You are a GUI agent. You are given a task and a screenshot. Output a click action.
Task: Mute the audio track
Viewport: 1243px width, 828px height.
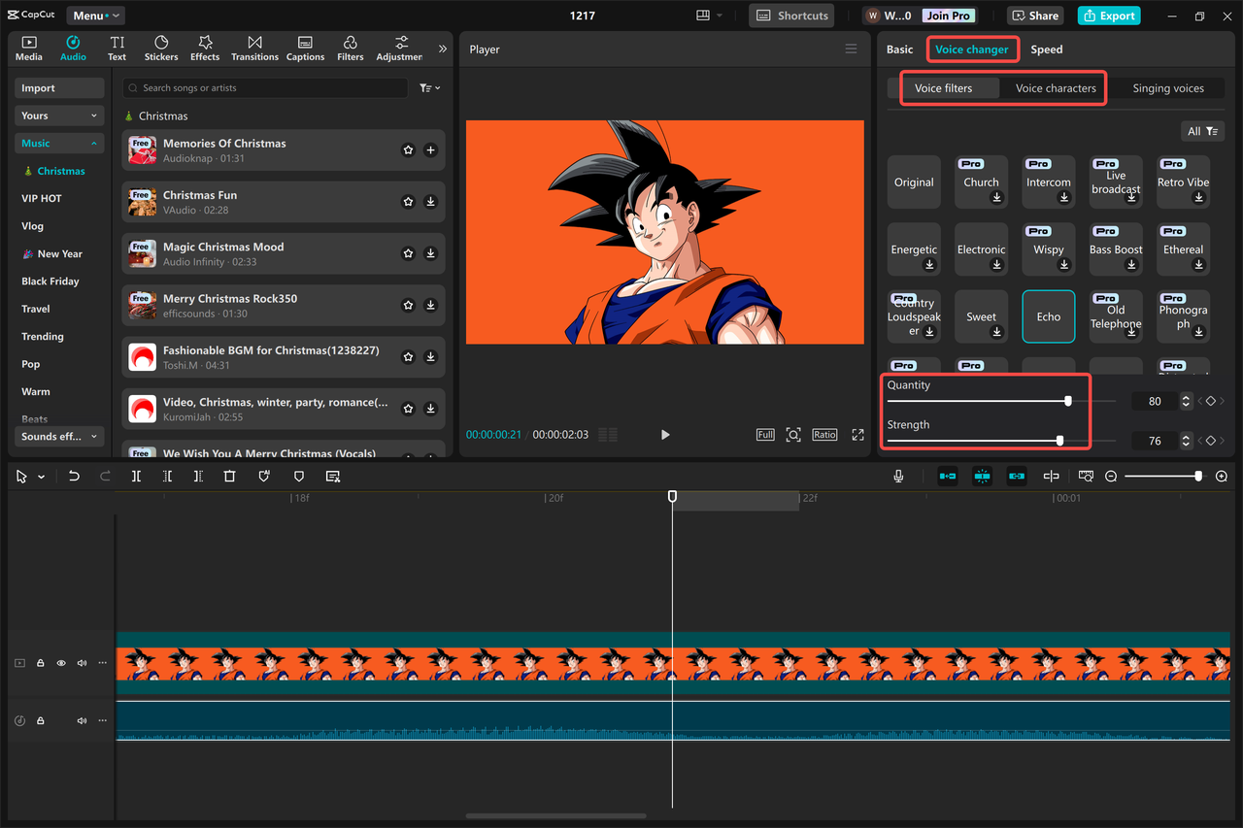(82, 720)
